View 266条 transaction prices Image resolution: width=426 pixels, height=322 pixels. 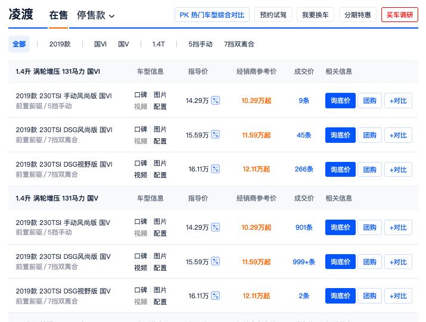point(304,169)
